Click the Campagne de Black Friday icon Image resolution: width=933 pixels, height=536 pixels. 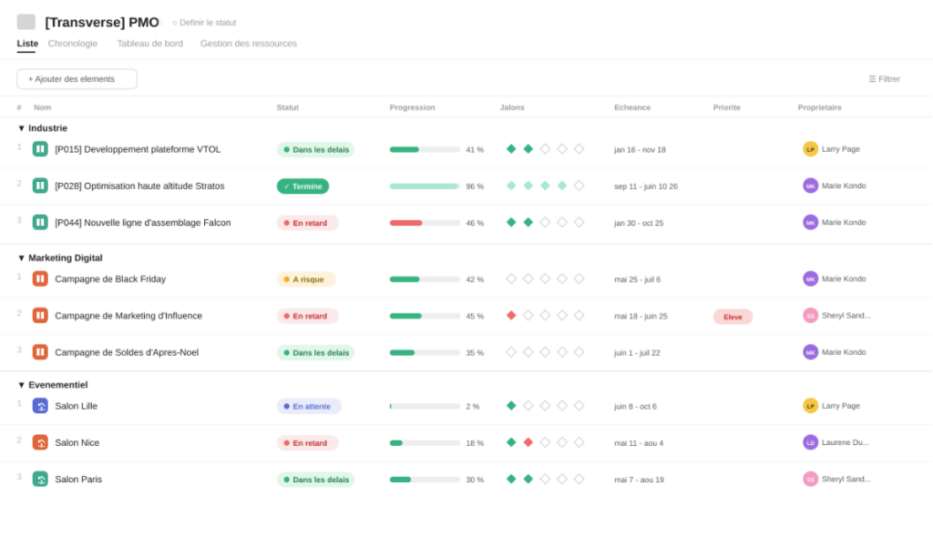click(x=40, y=278)
